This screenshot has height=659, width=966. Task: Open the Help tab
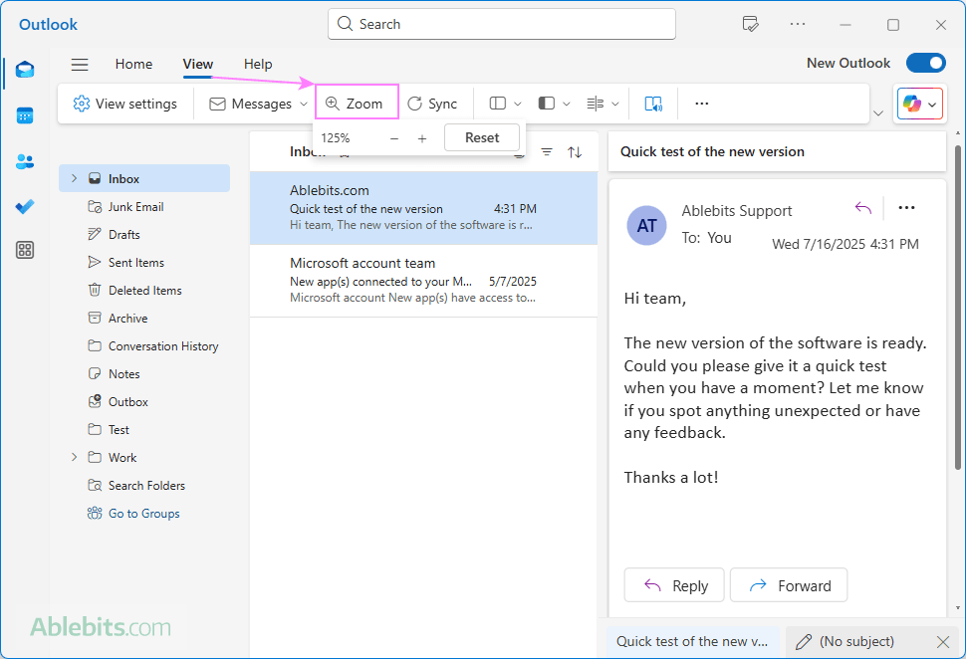click(258, 64)
